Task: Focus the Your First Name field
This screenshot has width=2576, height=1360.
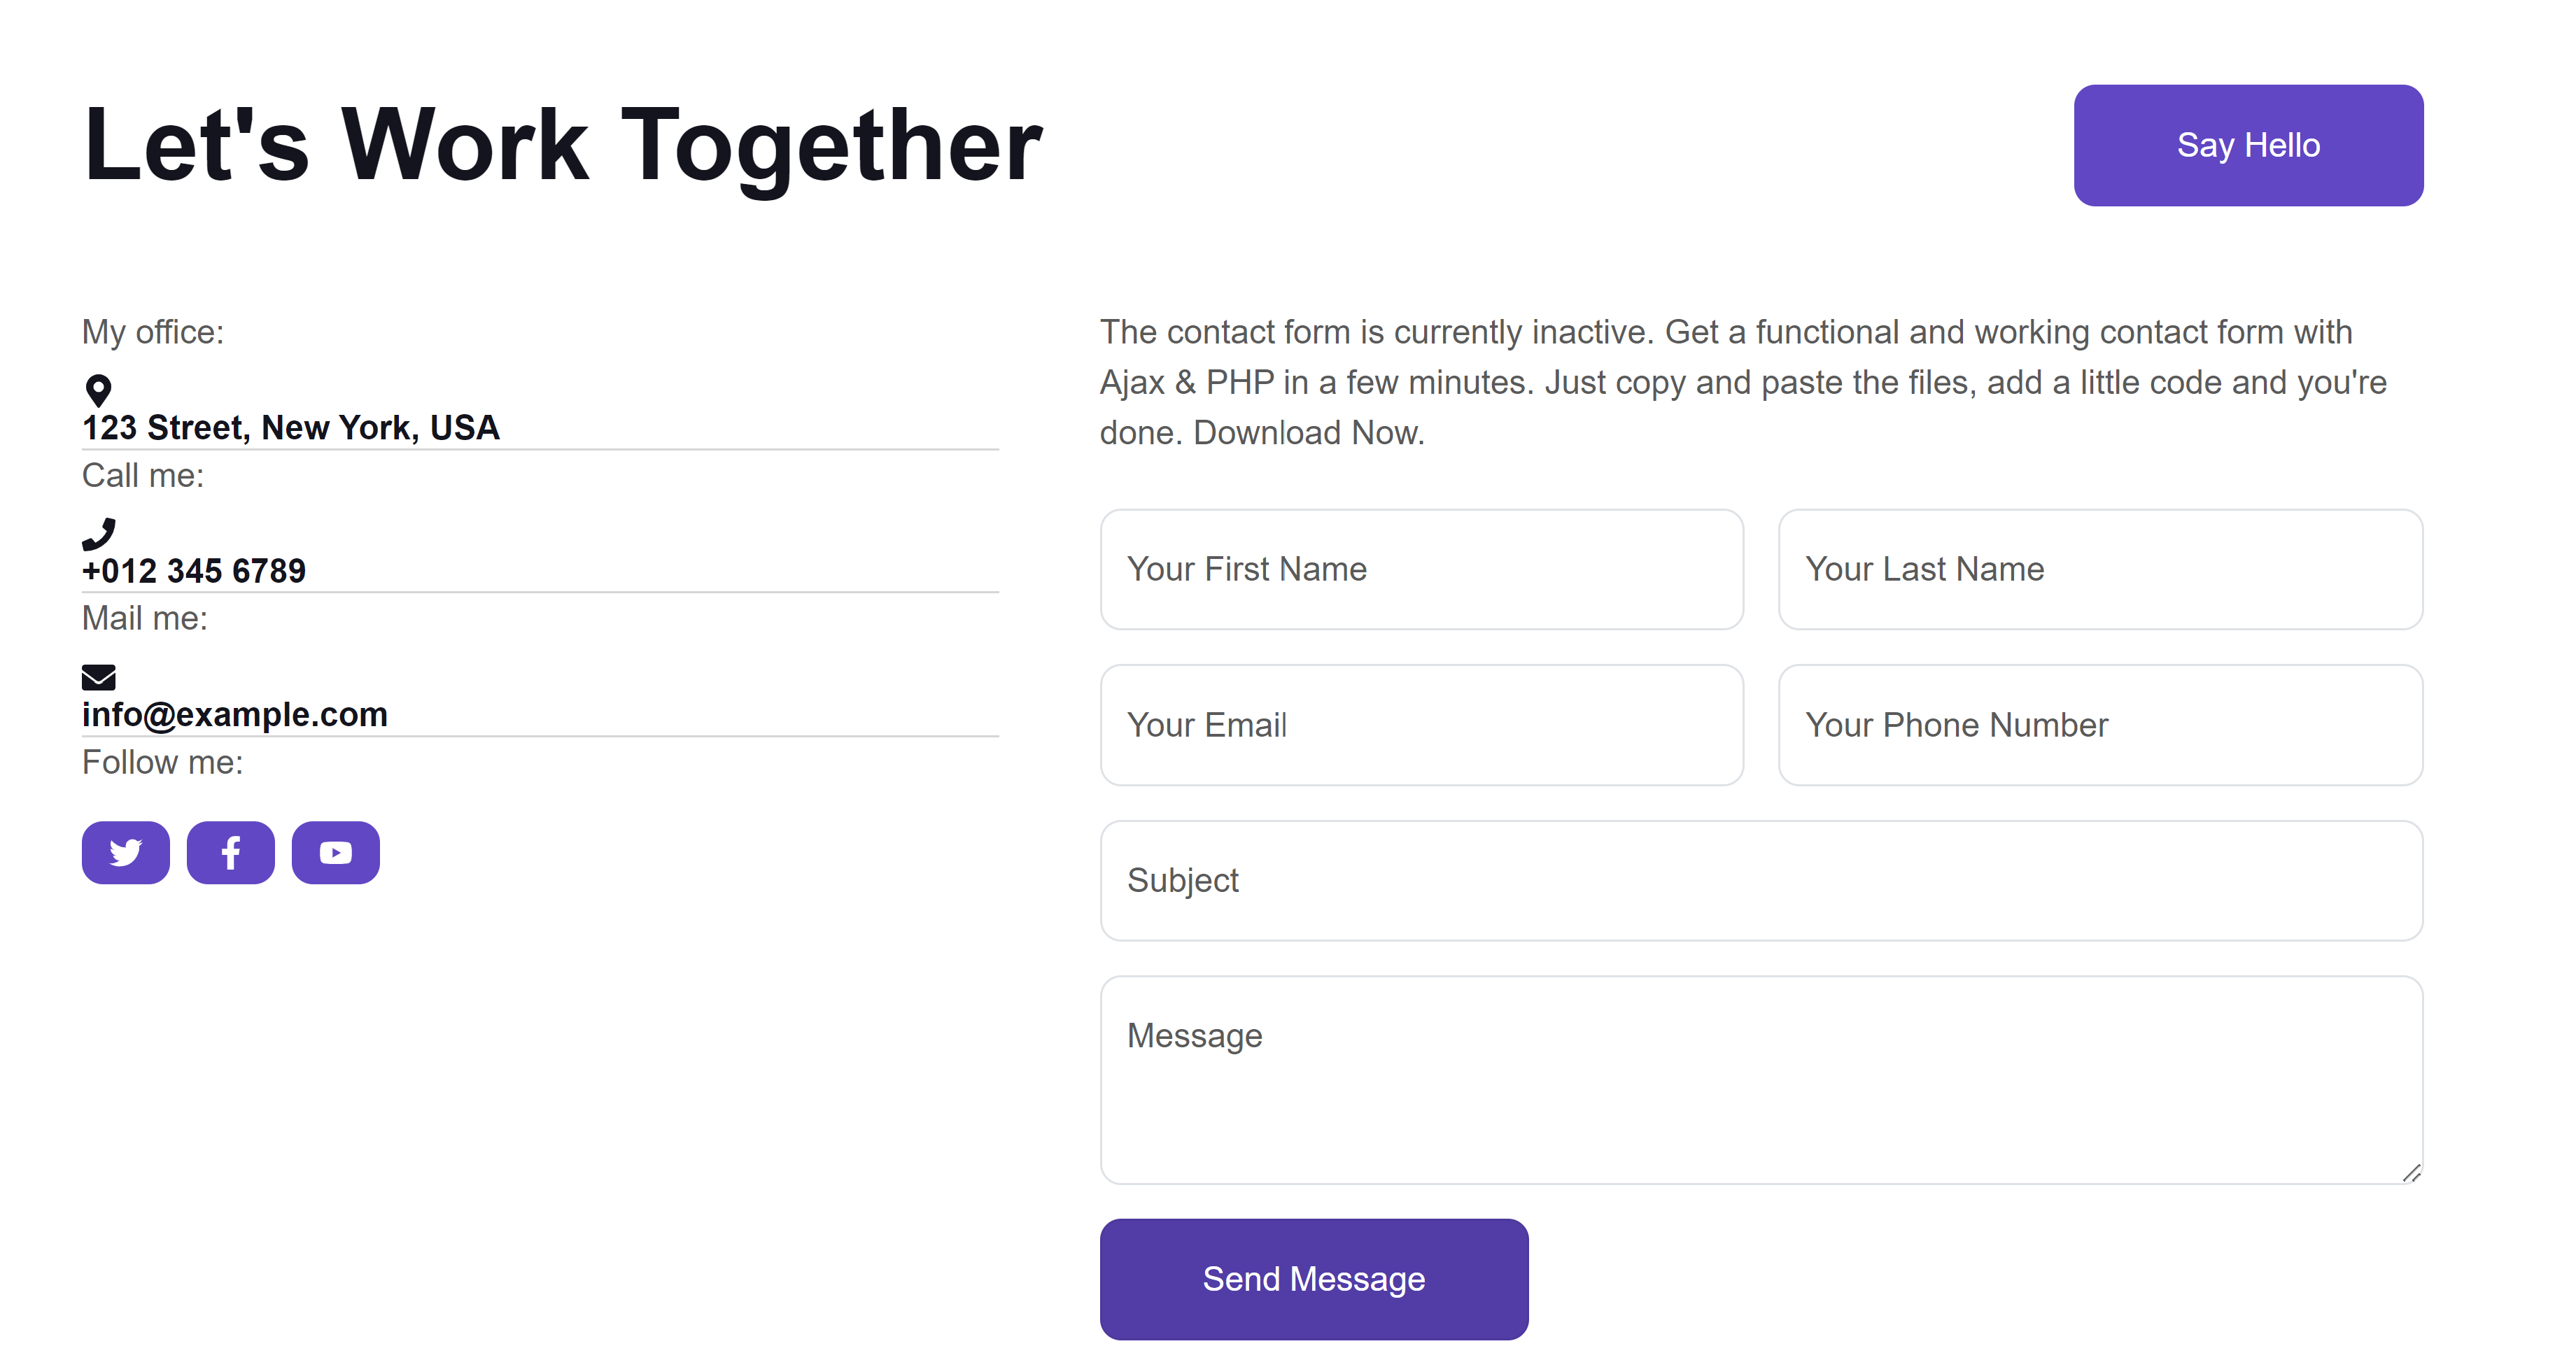Action: pos(1421,569)
